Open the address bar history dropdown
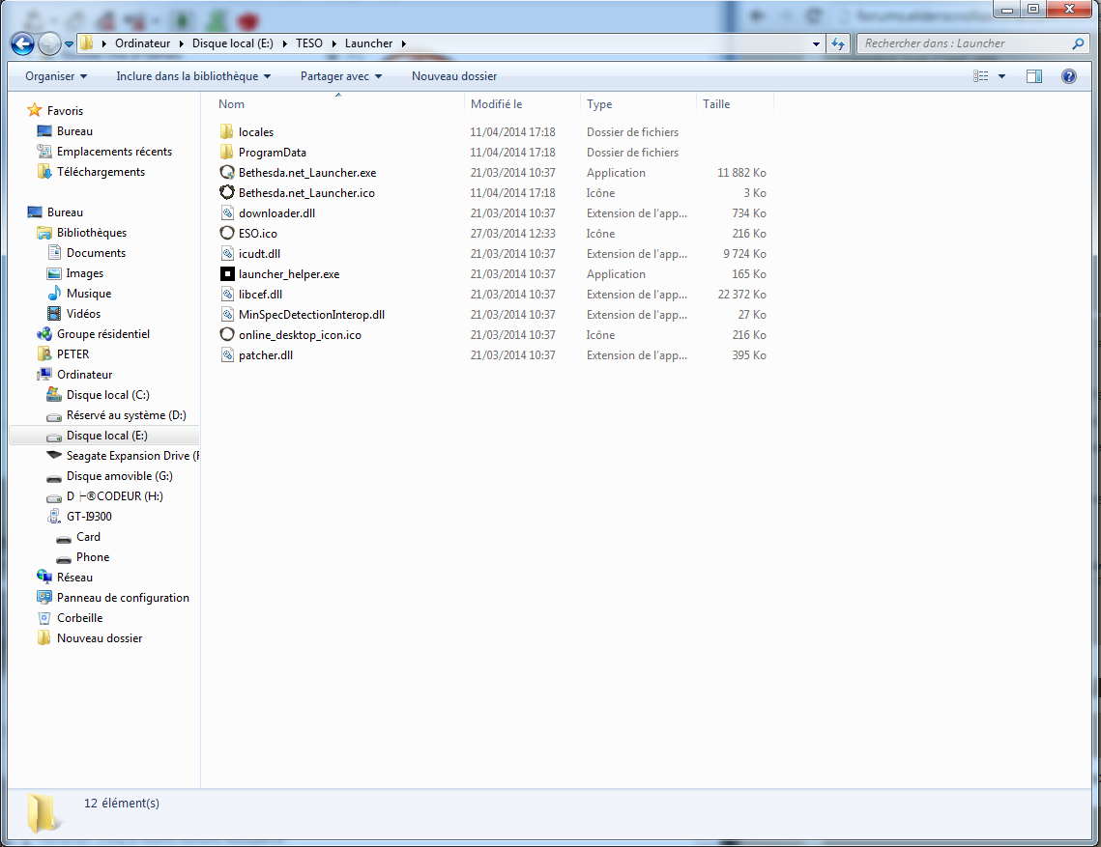The image size is (1101, 847). (x=816, y=43)
